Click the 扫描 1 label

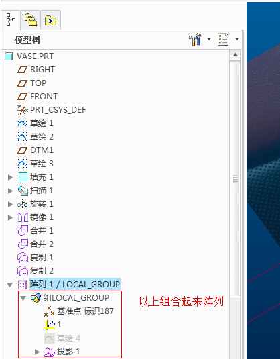pyautogui.click(x=42, y=191)
